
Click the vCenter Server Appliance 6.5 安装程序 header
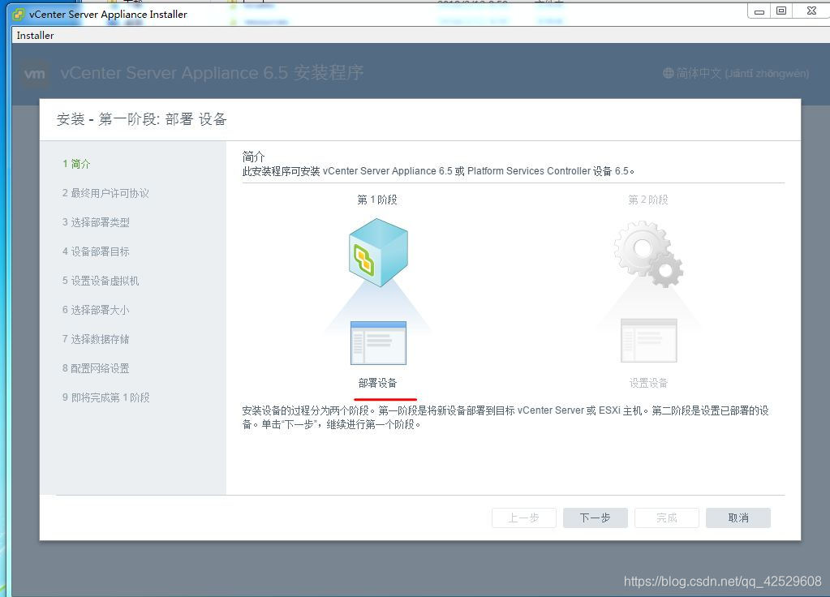(x=212, y=72)
